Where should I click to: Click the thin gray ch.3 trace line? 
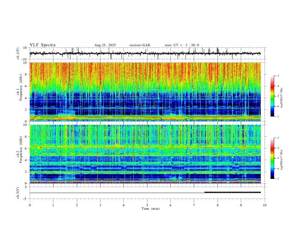click(x=117, y=193)
